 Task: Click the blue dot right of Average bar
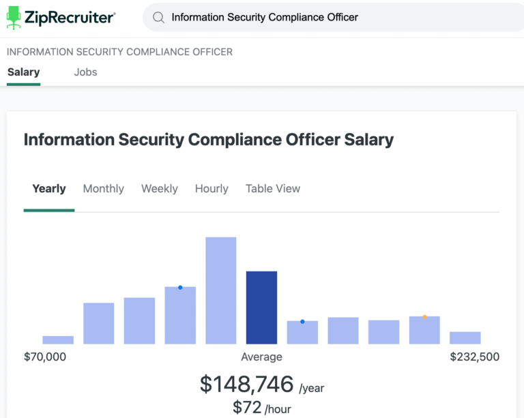click(x=302, y=321)
